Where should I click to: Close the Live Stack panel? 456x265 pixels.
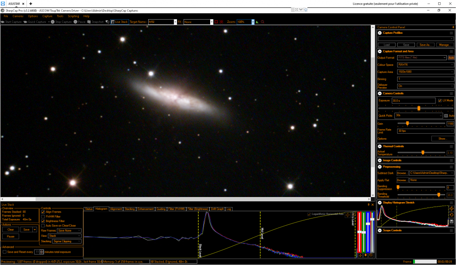pos(373,205)
